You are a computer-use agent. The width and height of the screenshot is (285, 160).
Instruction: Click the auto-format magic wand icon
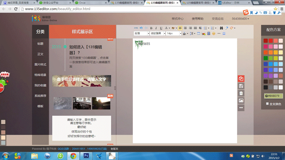point(231,28)
